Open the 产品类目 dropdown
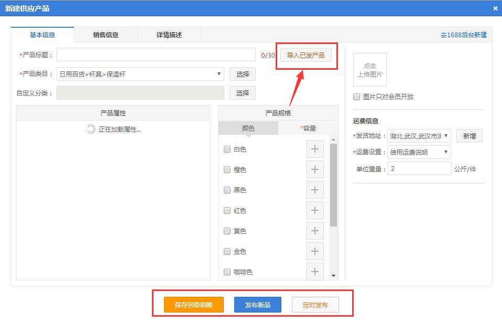 [x=140, y=74]
